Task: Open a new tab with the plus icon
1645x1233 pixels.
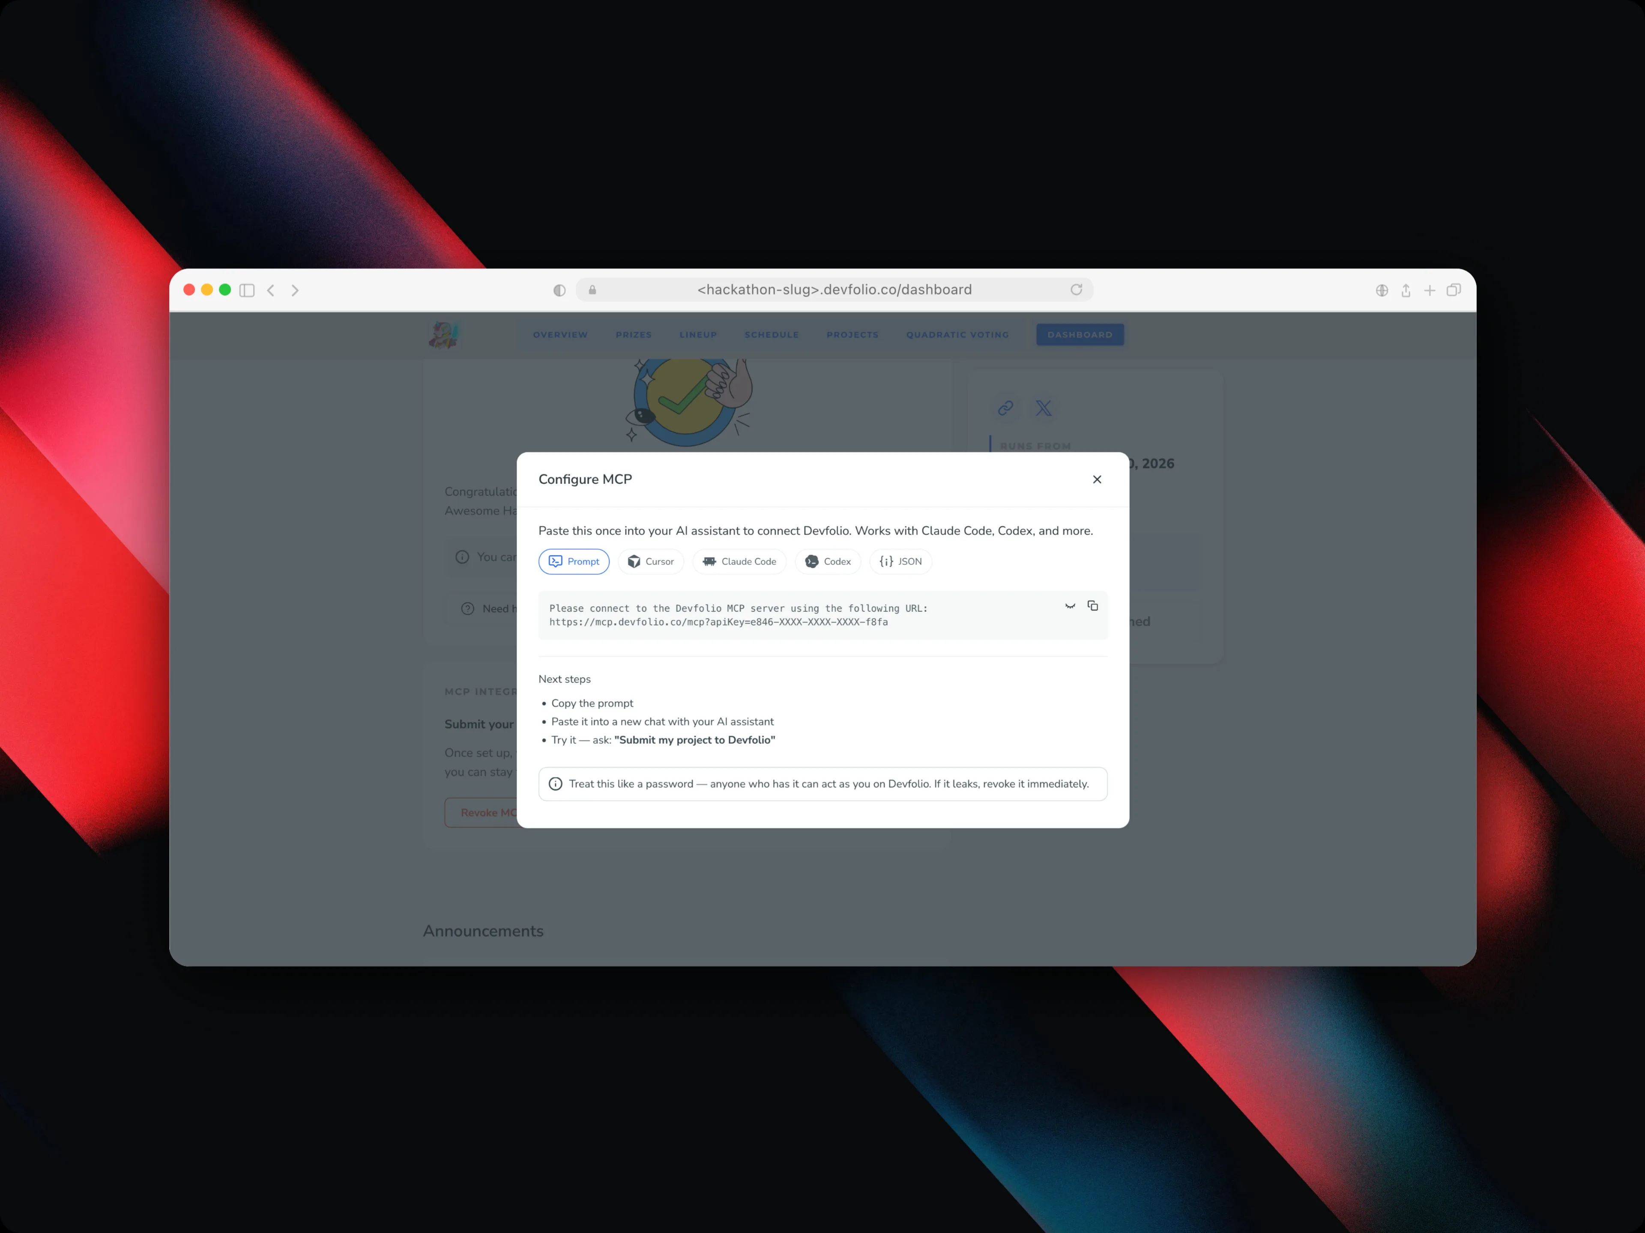Action: pos(1430,290)
